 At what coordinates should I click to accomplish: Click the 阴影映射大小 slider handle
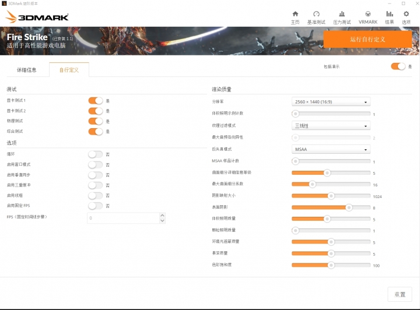coord(331,196)
